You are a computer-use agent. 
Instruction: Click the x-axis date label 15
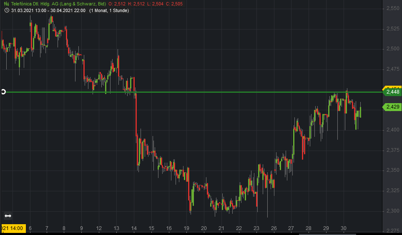click(151, 228)
